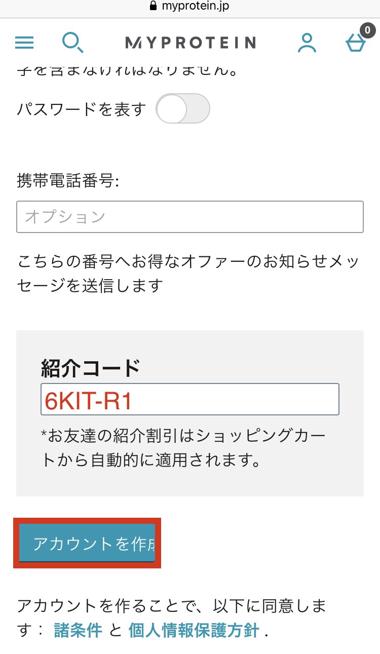The width and height of the screenshot is (380, 654).
Task: Click the referral code input 6KIT-R1
Action: pos(189,400)
